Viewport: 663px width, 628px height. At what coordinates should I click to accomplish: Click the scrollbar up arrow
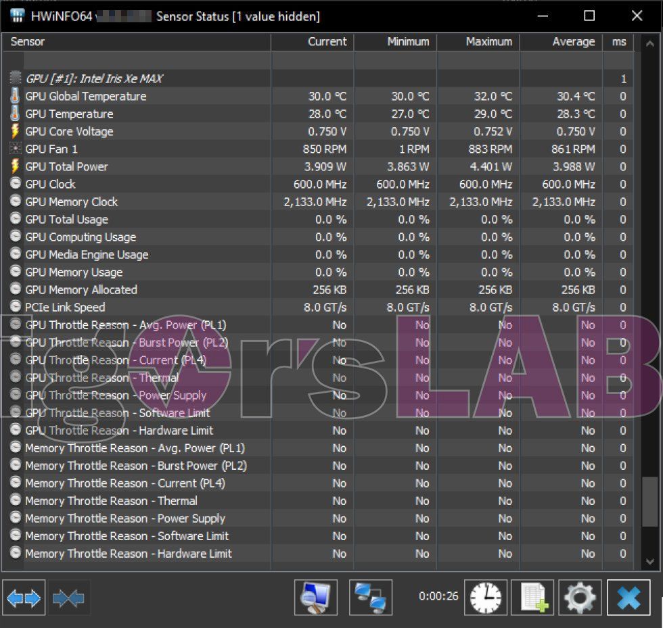coord(650,43)
